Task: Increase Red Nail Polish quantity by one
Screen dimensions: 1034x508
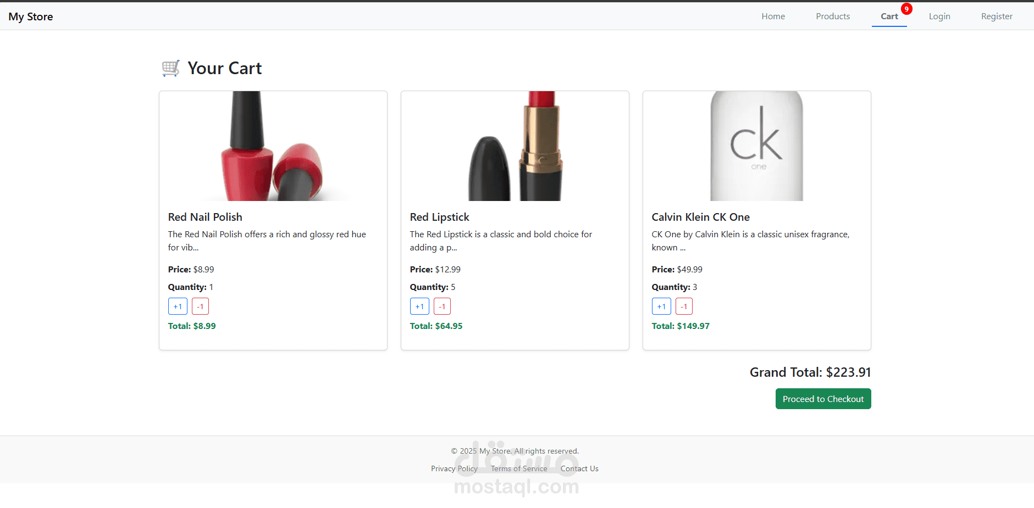Action: [x=178, y=306]
